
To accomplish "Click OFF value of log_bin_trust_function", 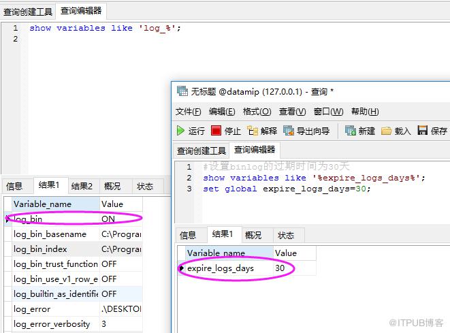I will coord(120,264).
